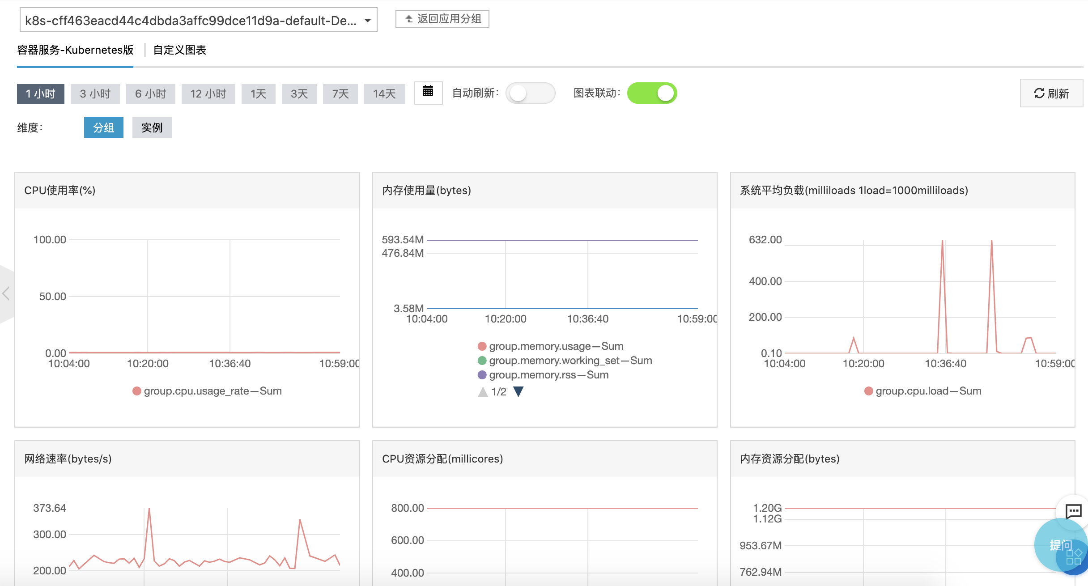Click the 刷新 refresh button

[x=1051, y=93]
